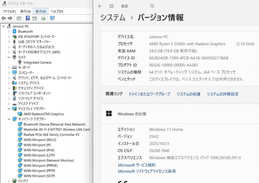Select the Integrated Camera device
Screen dimensions: 259x183
click(x=37, y=62)
